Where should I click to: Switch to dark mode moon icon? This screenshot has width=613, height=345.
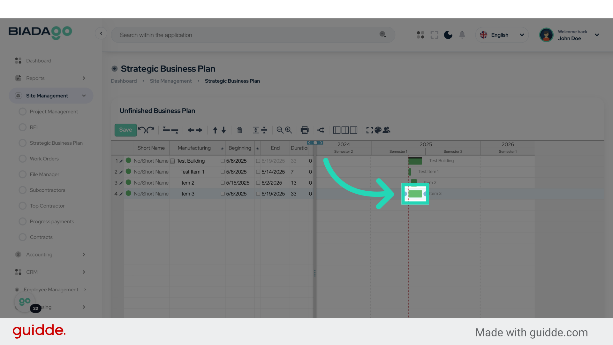pyautogui.click(x=448, y=35)
